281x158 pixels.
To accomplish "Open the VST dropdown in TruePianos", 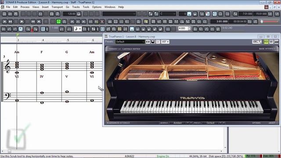I will pyautogui.click(x=165, y=42).
